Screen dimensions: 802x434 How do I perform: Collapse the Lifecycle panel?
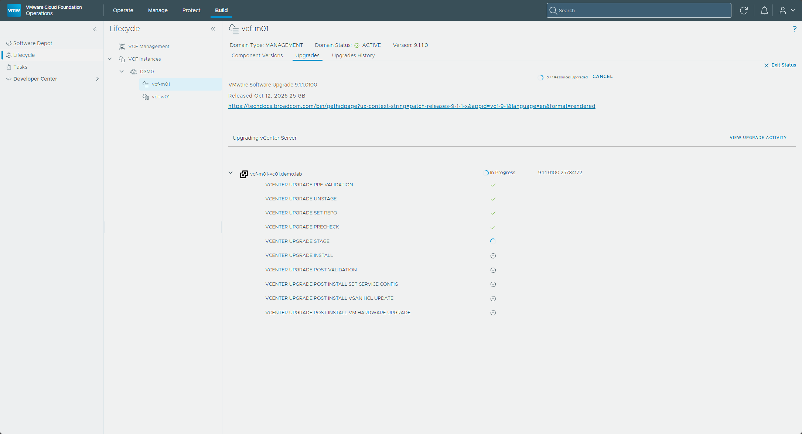[x=213, y=29]
